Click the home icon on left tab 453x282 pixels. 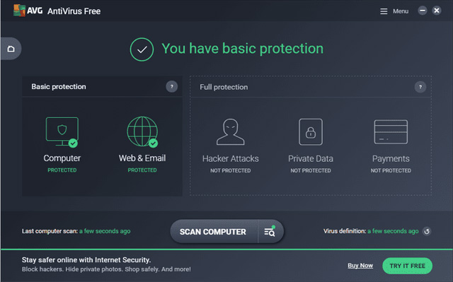tap(11, 49)
